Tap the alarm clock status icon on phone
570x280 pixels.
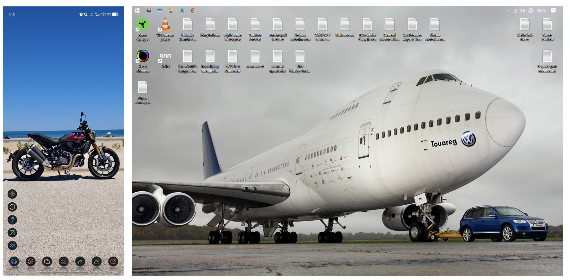click(81, 14)
